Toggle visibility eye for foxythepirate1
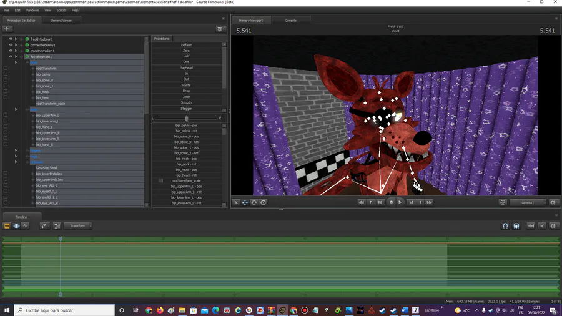This screenshot has height=316, width=562. click(x=11, y=56)
